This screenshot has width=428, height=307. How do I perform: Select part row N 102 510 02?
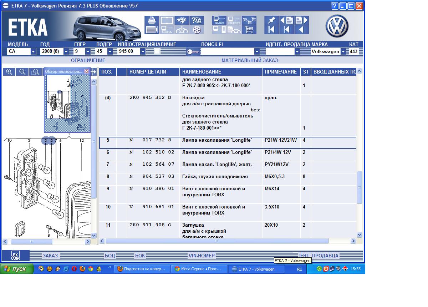[x=228, y=155]
